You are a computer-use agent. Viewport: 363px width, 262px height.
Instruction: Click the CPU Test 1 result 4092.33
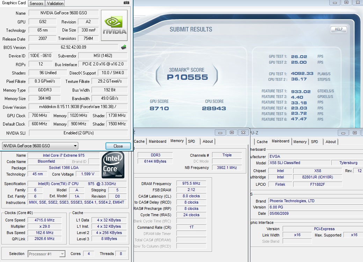302,73
